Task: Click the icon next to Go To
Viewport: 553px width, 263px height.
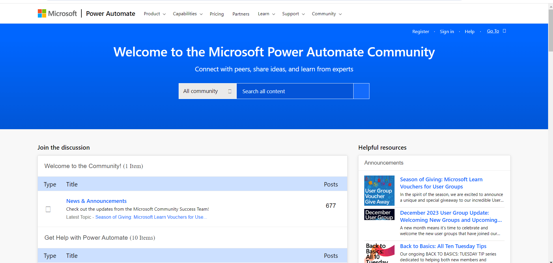Action: point(505,31)
